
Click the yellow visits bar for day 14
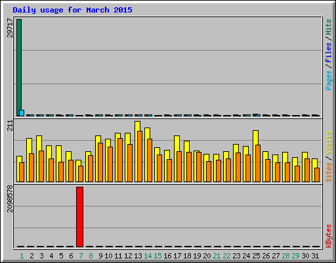147,155
